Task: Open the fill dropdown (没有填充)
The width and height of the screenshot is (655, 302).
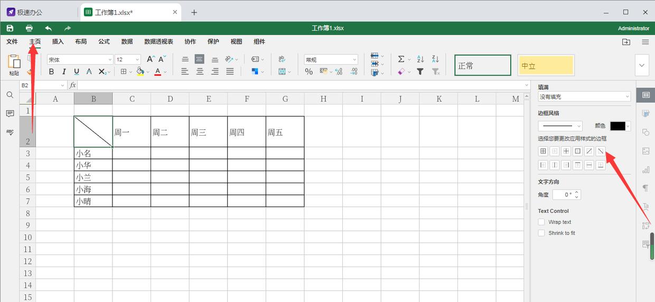Action: (584, 97)
